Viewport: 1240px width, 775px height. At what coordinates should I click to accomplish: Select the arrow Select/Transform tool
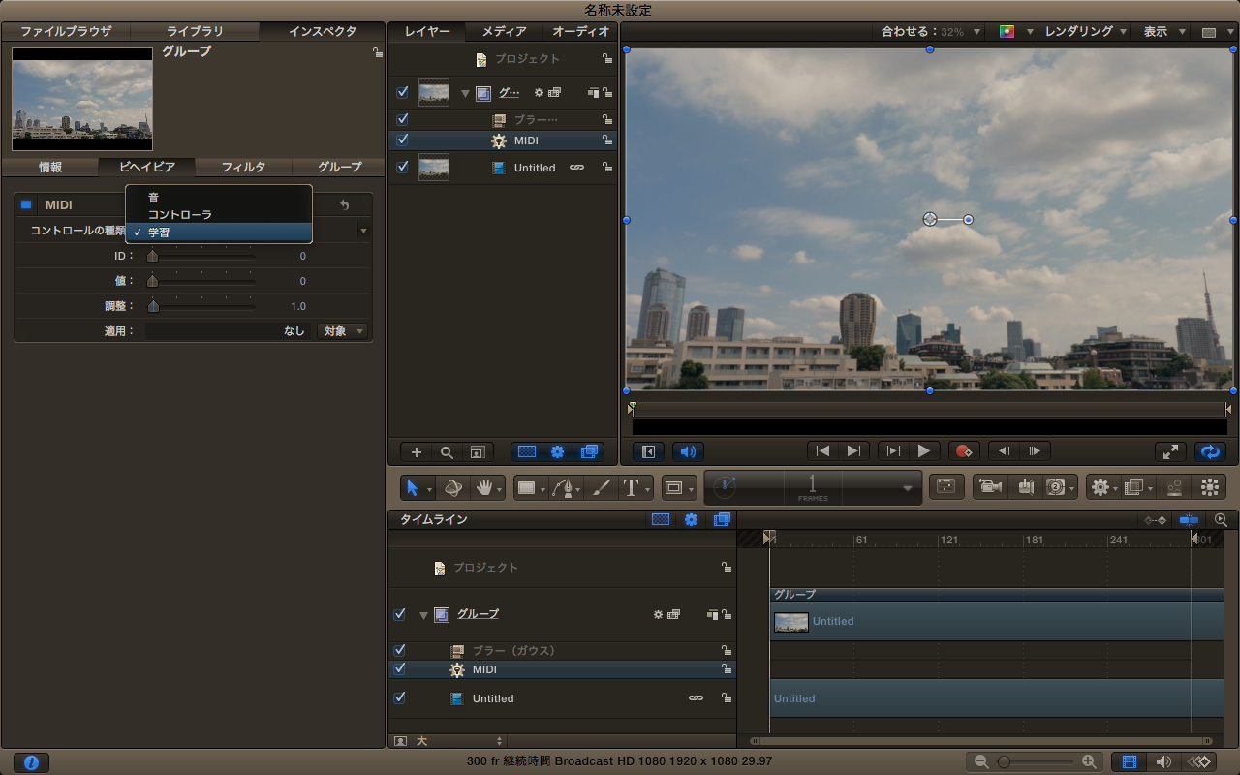pos(413,487)
